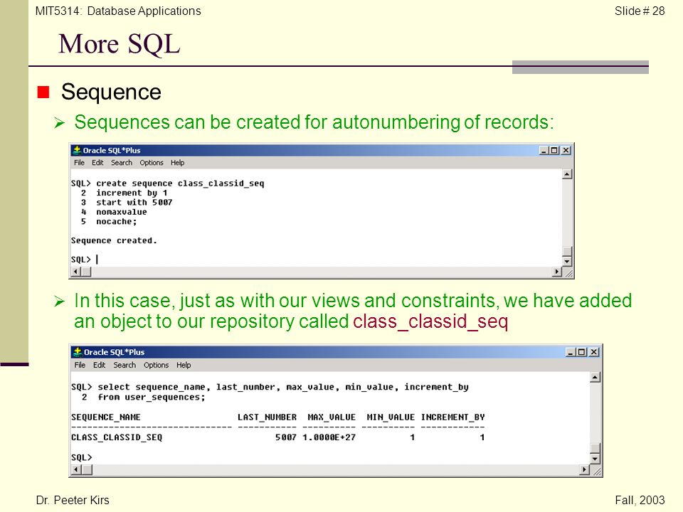Close the upper SQL*Plus window
The width and height of the screenshot is (683, 512).
[x=566, y=150]
